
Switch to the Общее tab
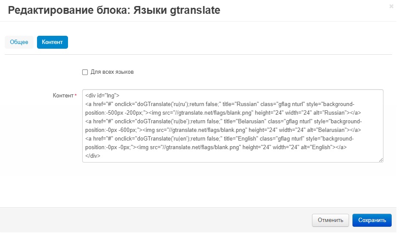pos(19,42)
